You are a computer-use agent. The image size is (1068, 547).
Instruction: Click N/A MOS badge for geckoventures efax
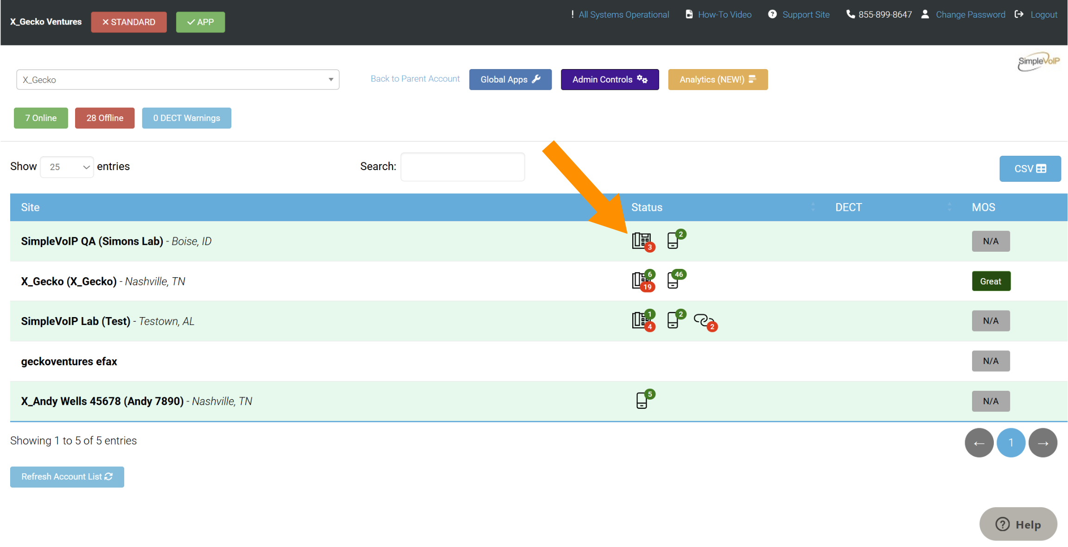pos(991,361)
